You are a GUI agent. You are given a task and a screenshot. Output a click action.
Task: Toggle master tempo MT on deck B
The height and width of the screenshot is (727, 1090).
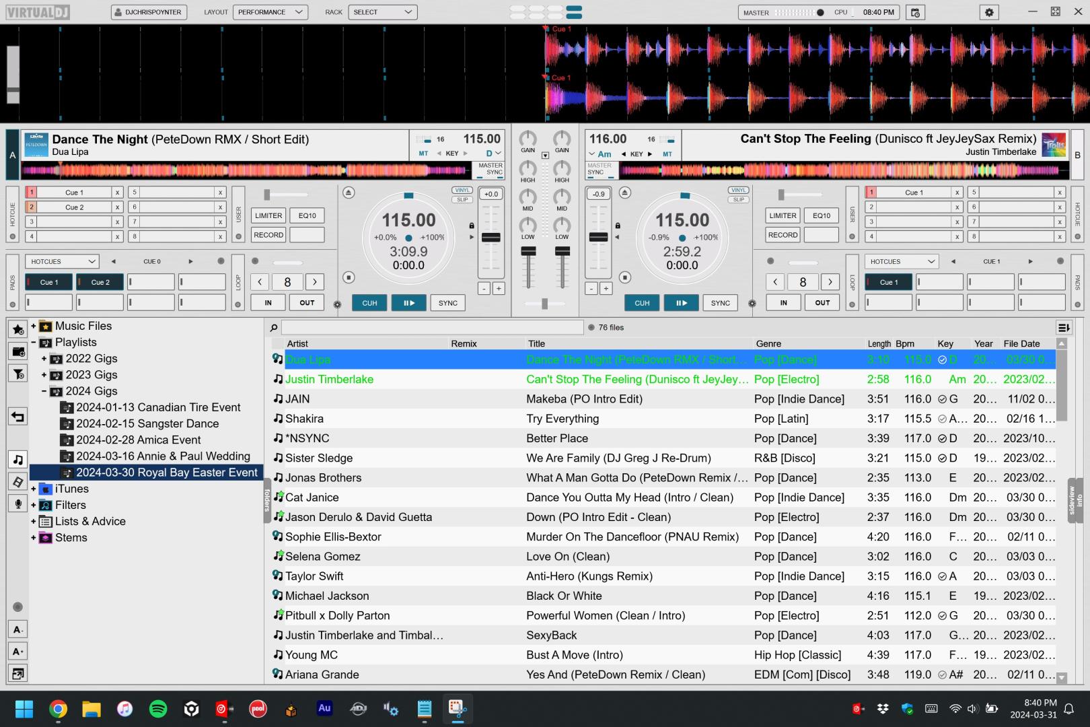[x=667, y=154]
